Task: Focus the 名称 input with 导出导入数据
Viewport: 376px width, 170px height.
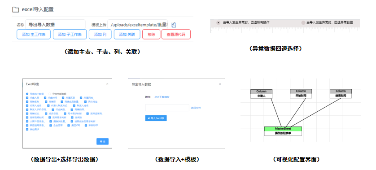Action: coord(55,25)
